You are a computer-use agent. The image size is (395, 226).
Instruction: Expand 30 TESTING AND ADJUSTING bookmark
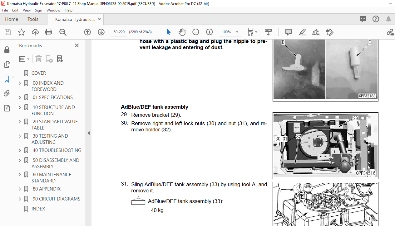pyautogui.click(x=20, y=136)
